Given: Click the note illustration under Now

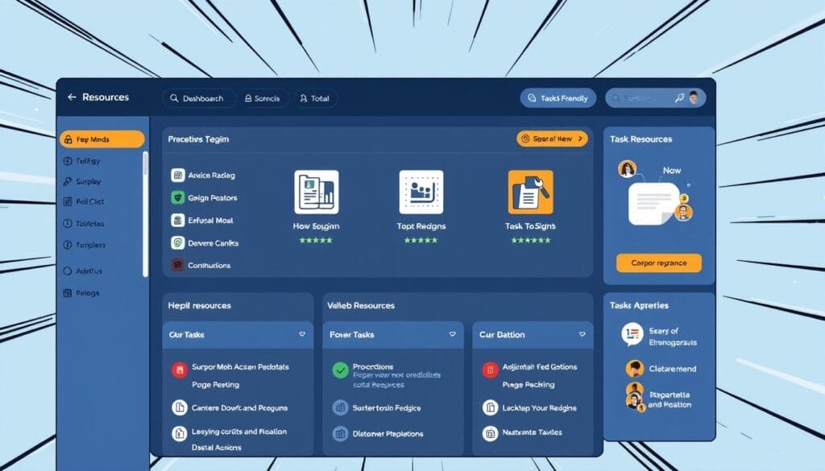Looking at the screenshot, I should coord(654,204).
